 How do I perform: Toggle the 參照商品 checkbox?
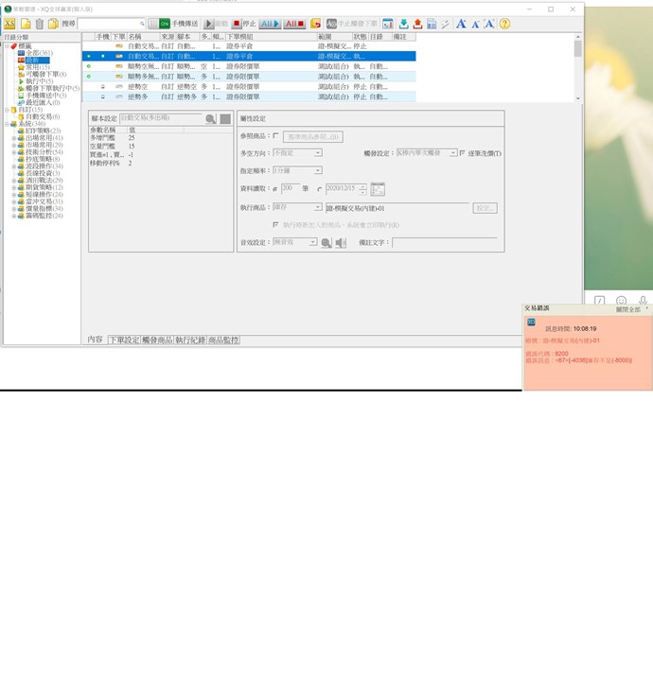tap(275, 136)
